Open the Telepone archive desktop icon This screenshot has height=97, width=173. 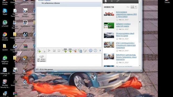tap(25, 47)
